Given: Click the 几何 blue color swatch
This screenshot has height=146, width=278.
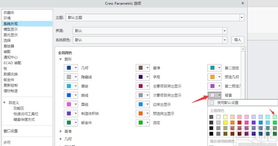Looking at the screenshot, I should (x=69, y=68).
